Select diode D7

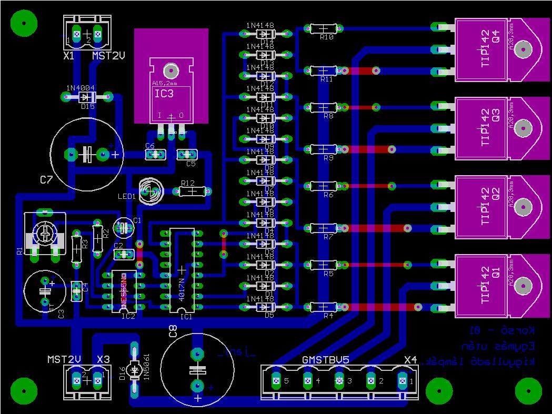pos(265,181)
